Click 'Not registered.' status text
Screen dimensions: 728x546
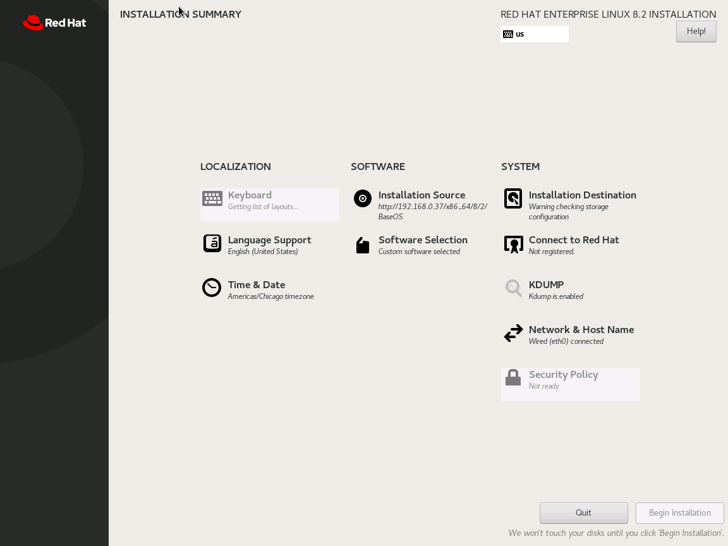click(552, 252)
